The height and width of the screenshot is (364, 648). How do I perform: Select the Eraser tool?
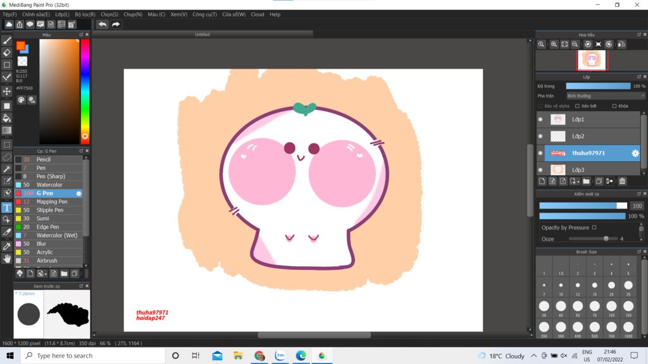coord(7,53)
